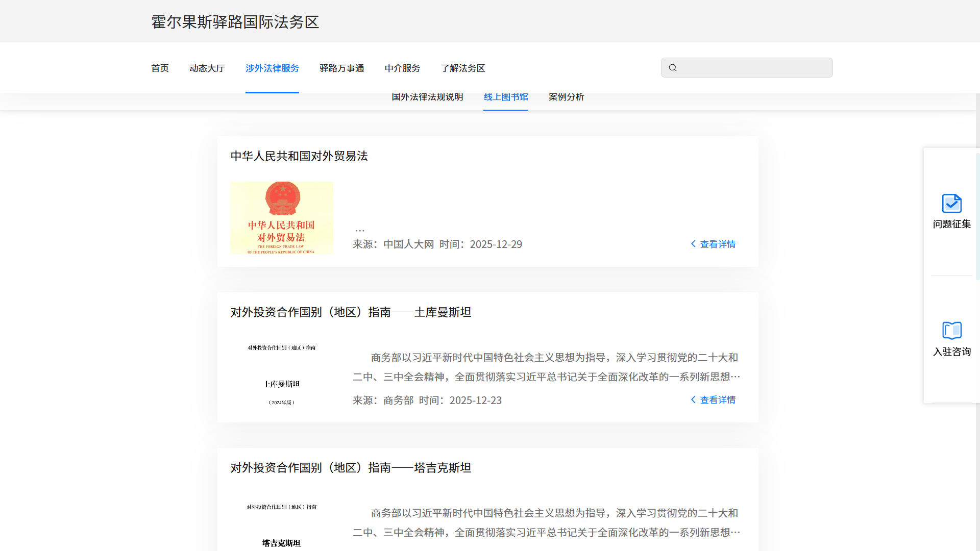This screenshot has width=980, height=551.
Task: Open 中华人民共和国对外贸易法 title link
Action: [299, 156]
